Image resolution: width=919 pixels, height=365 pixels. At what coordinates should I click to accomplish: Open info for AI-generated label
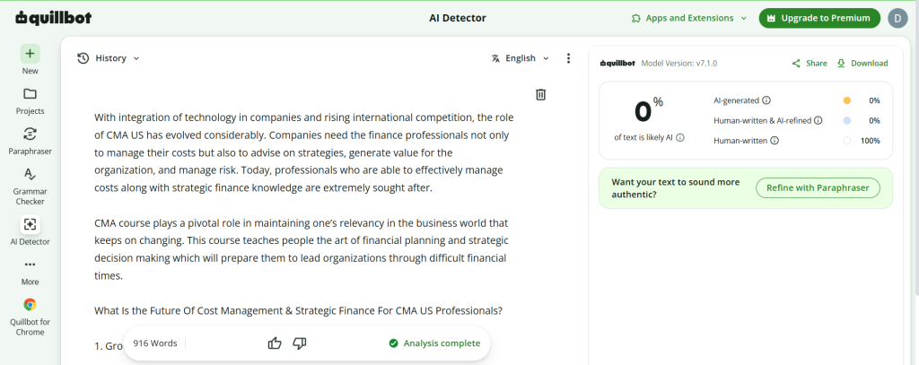[766, 100]
